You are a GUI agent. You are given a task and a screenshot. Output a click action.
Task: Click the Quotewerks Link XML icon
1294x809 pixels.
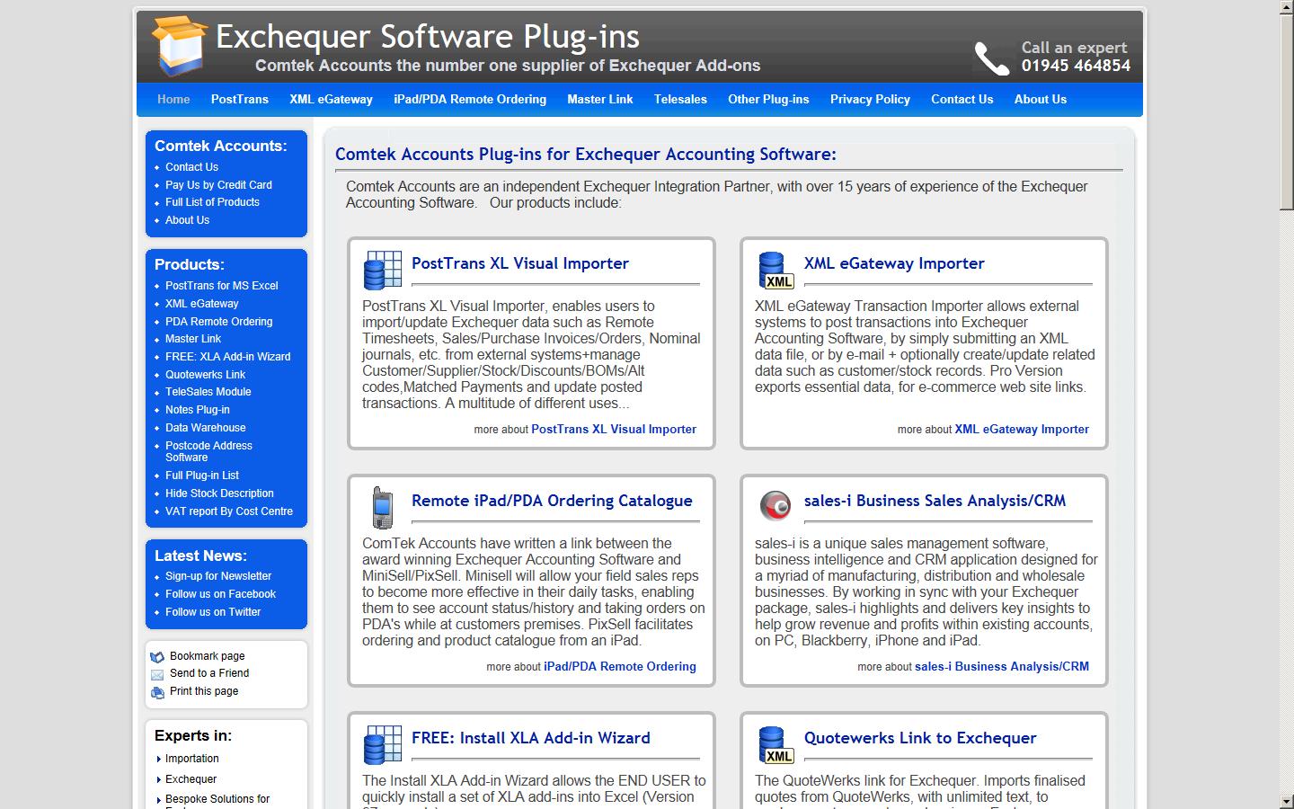click(775, 744)
